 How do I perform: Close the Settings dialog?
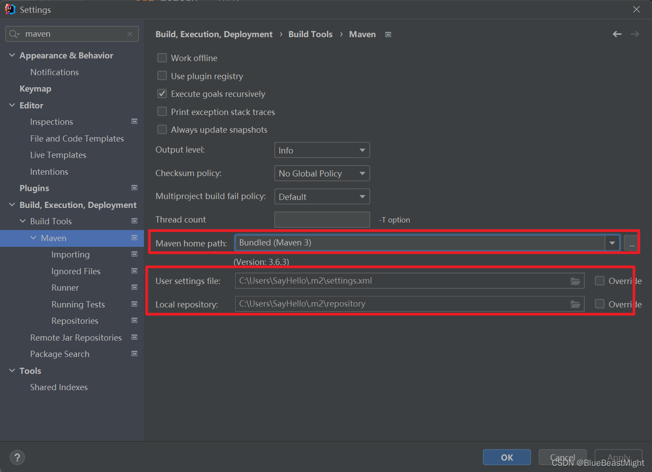point(636,9)
